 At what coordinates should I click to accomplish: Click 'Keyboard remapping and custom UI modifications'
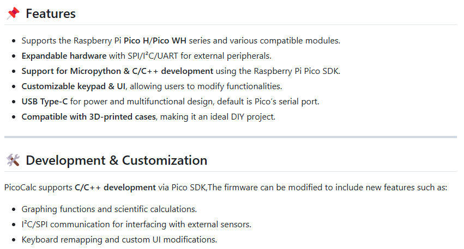[119, 240]
